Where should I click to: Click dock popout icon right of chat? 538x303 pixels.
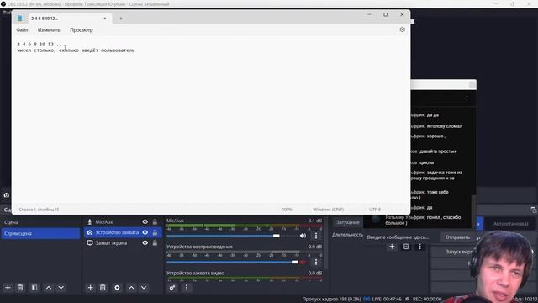click(533, 210)
